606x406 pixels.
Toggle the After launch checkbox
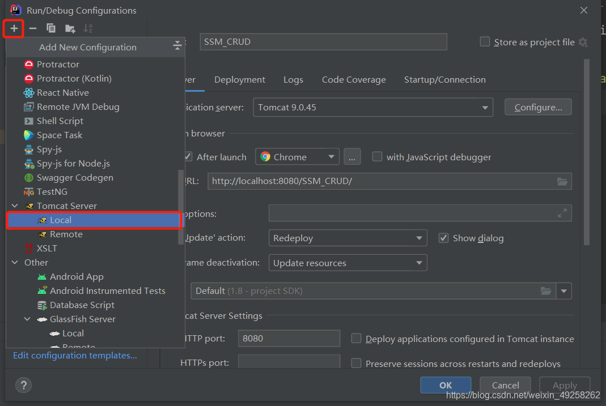click(188, 157)
